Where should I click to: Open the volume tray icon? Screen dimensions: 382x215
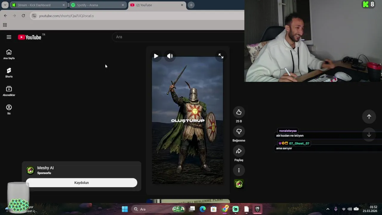pyautogui.click(x=349, y=209)
